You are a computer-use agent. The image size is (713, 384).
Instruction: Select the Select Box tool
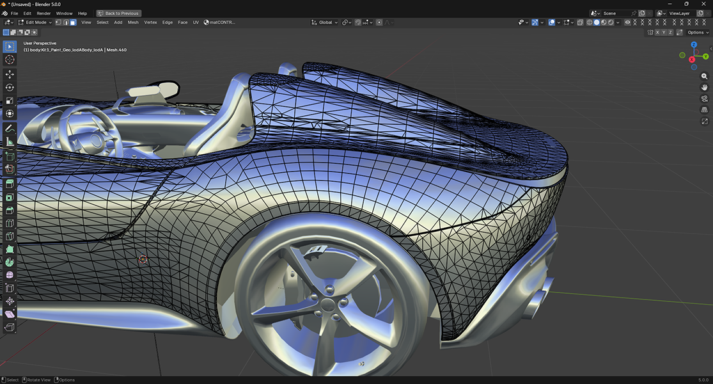coord(10,47)
